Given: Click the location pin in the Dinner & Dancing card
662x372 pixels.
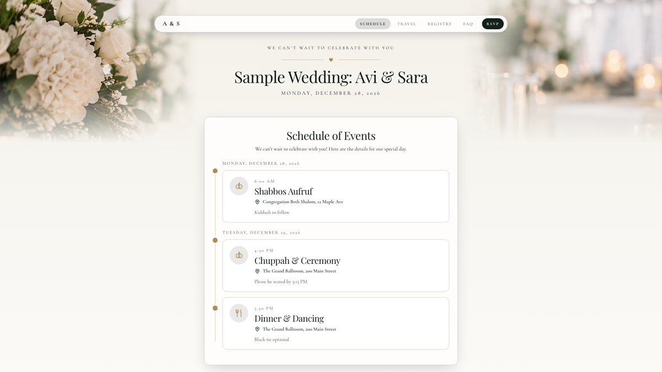Looking at the screenshot, I should click(x=257, y=329).
